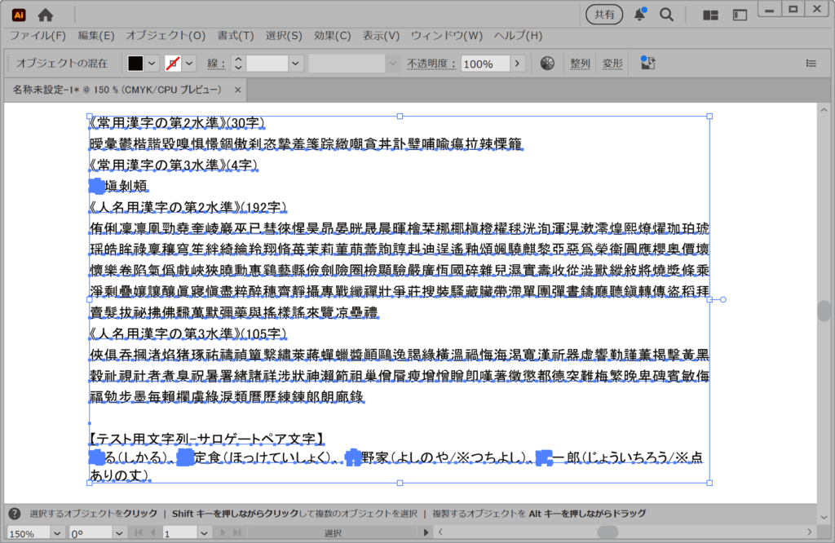This screenshot has height=543, width=835.
Task: Click the Home icon
Action: click(x=46, y=15)
